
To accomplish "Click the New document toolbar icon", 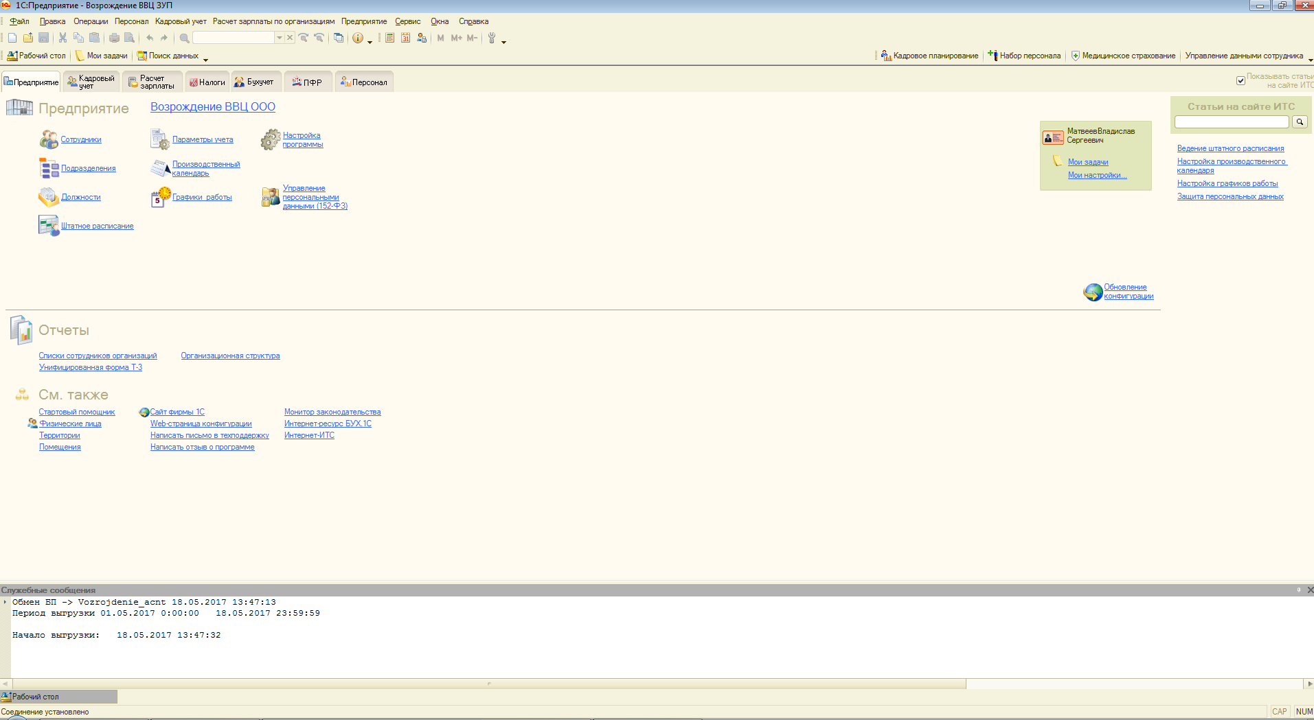I will [12, 38].
